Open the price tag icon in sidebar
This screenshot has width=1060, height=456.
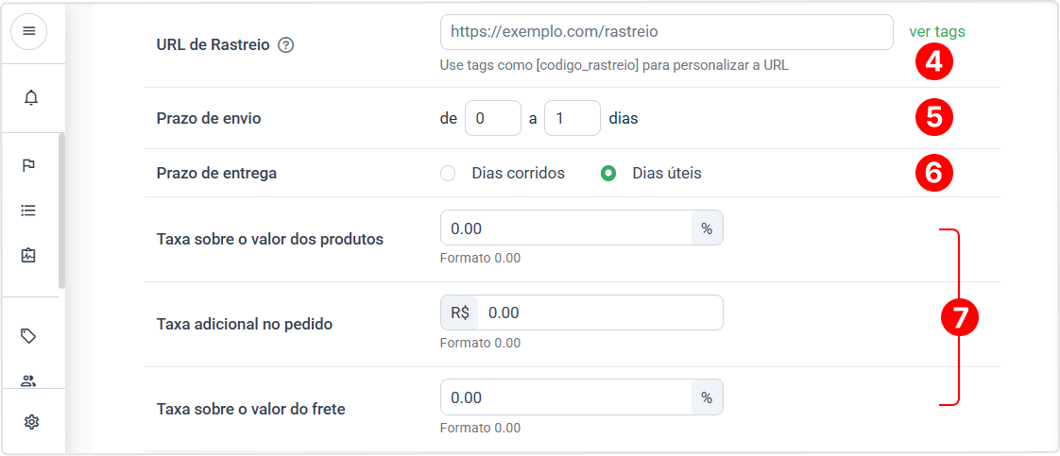pos(28,336)
